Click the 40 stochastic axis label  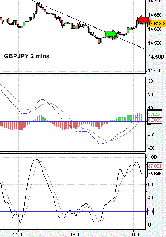click(150, 198)
